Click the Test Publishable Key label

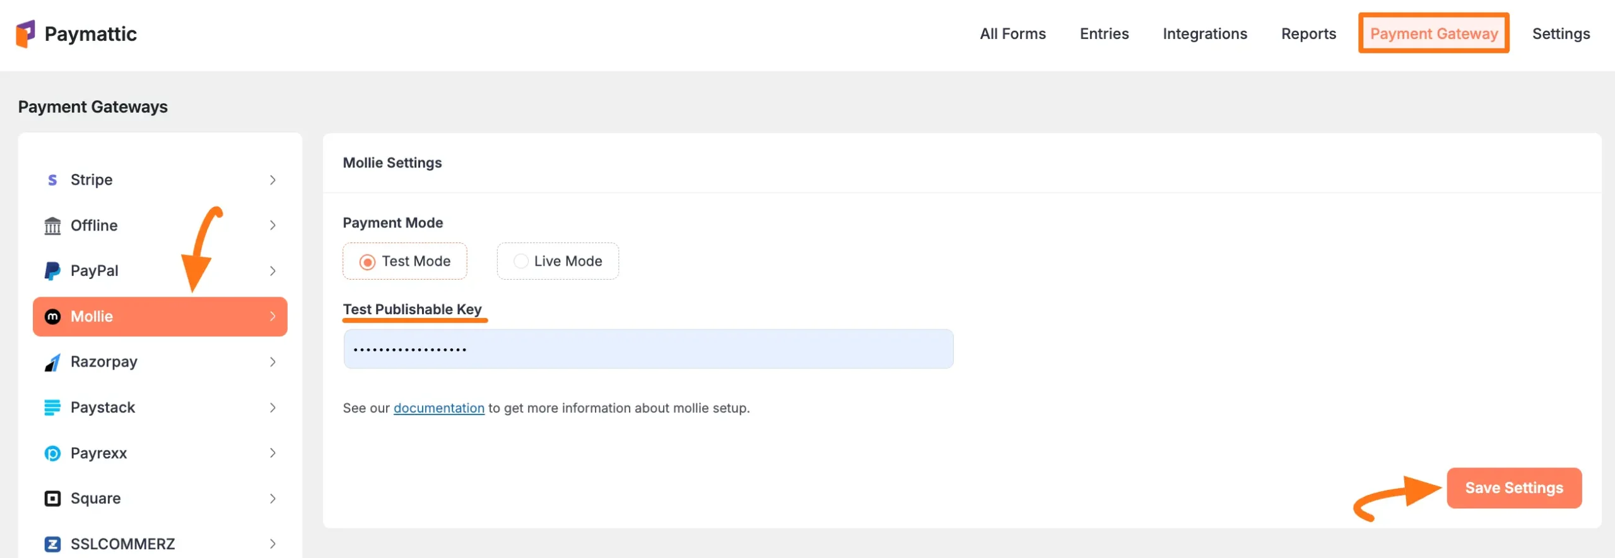[x=413, y=309]
